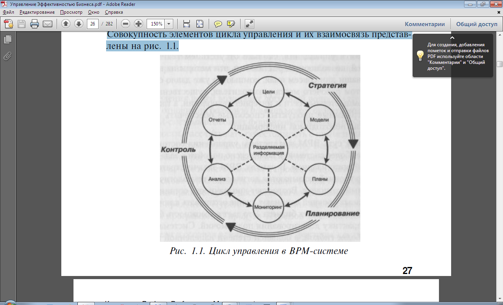The image size is (503, 305).
Task: Click the lightbulb tip icon
Action: pyautogui.click(x=420, y=55)
